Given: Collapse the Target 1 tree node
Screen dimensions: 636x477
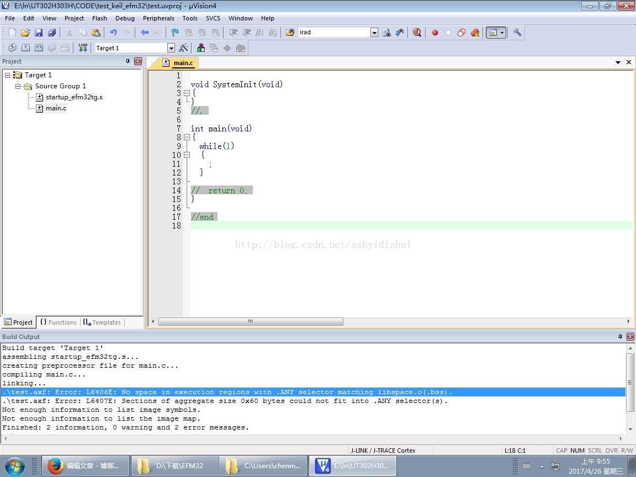Looking at the screenshot, I should 7,75.
